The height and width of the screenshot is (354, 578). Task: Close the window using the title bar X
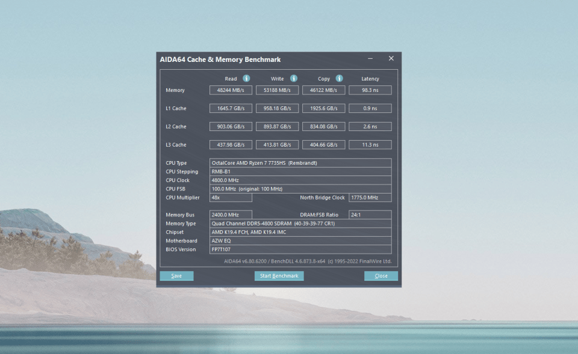tap(391, 59)
